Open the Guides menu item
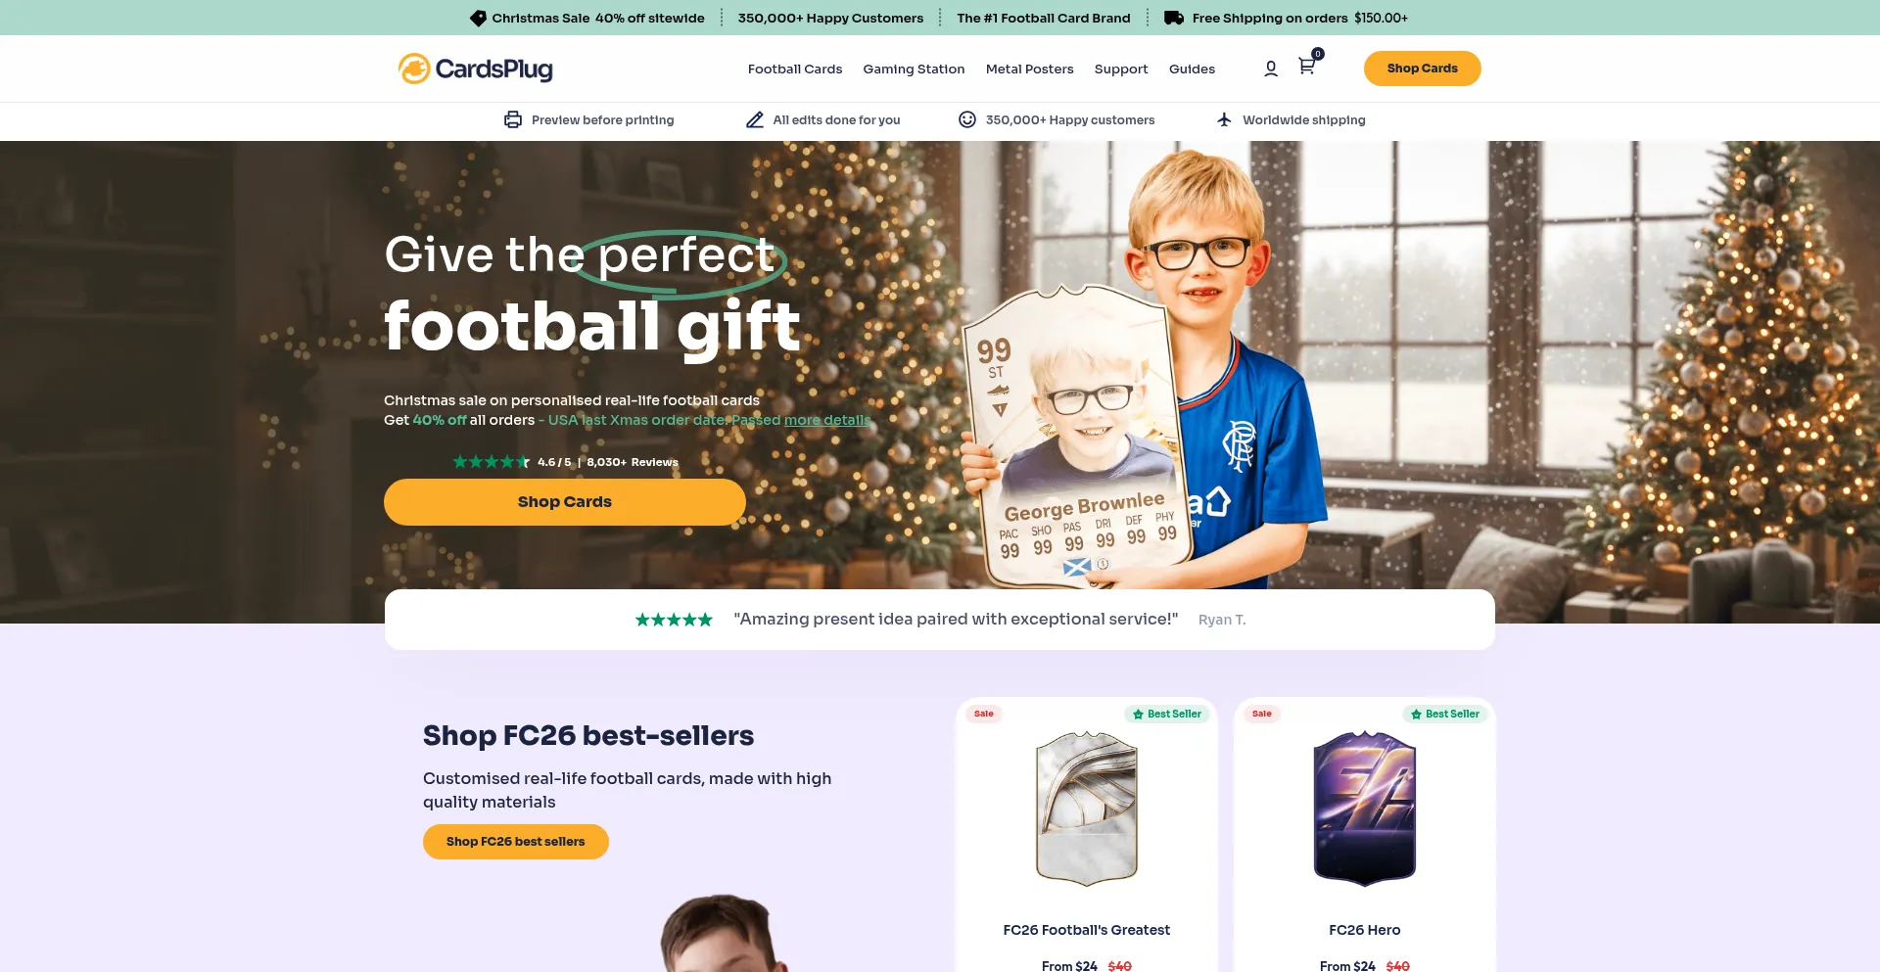This screenshot has width=1880, height=972. (x=1192, y=69)
